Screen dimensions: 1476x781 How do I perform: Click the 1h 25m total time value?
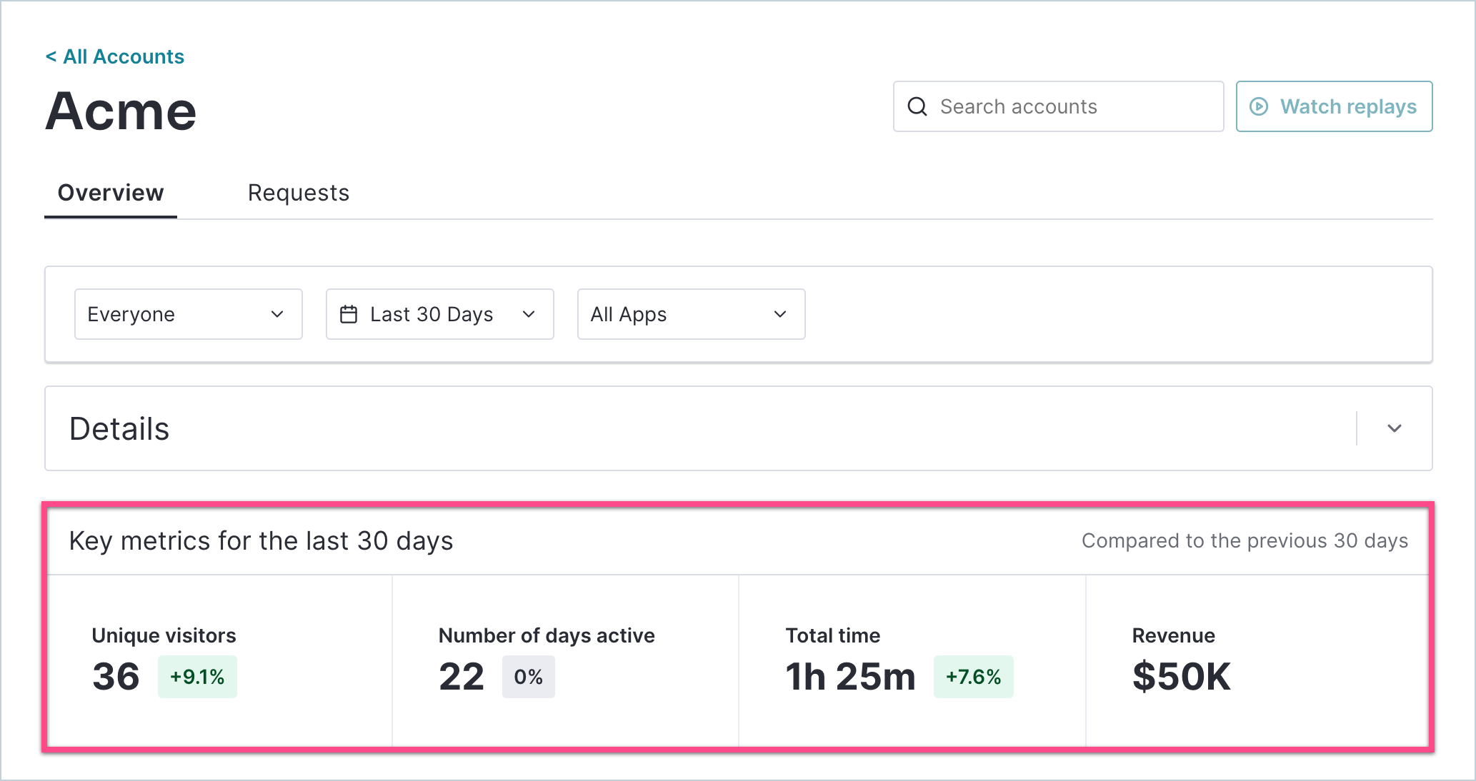[850, 676]
